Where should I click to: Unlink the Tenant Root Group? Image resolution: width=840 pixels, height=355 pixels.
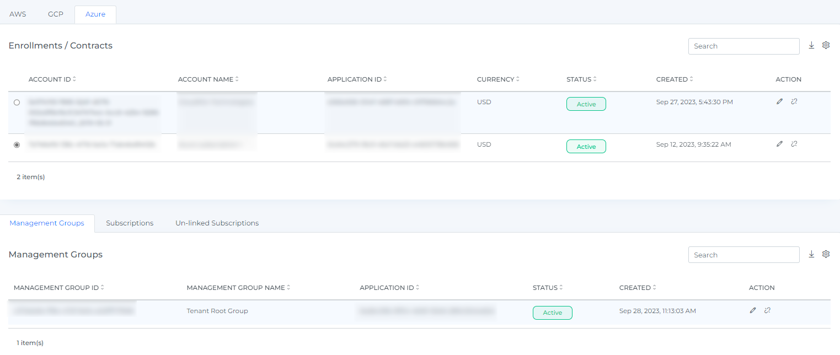click(x=767, y=310)
